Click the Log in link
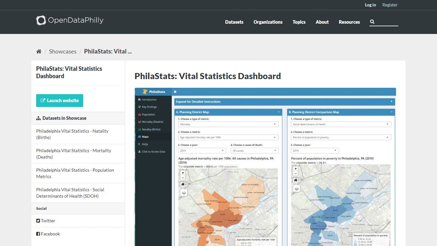The image size is (437, 246). (370, 5)
